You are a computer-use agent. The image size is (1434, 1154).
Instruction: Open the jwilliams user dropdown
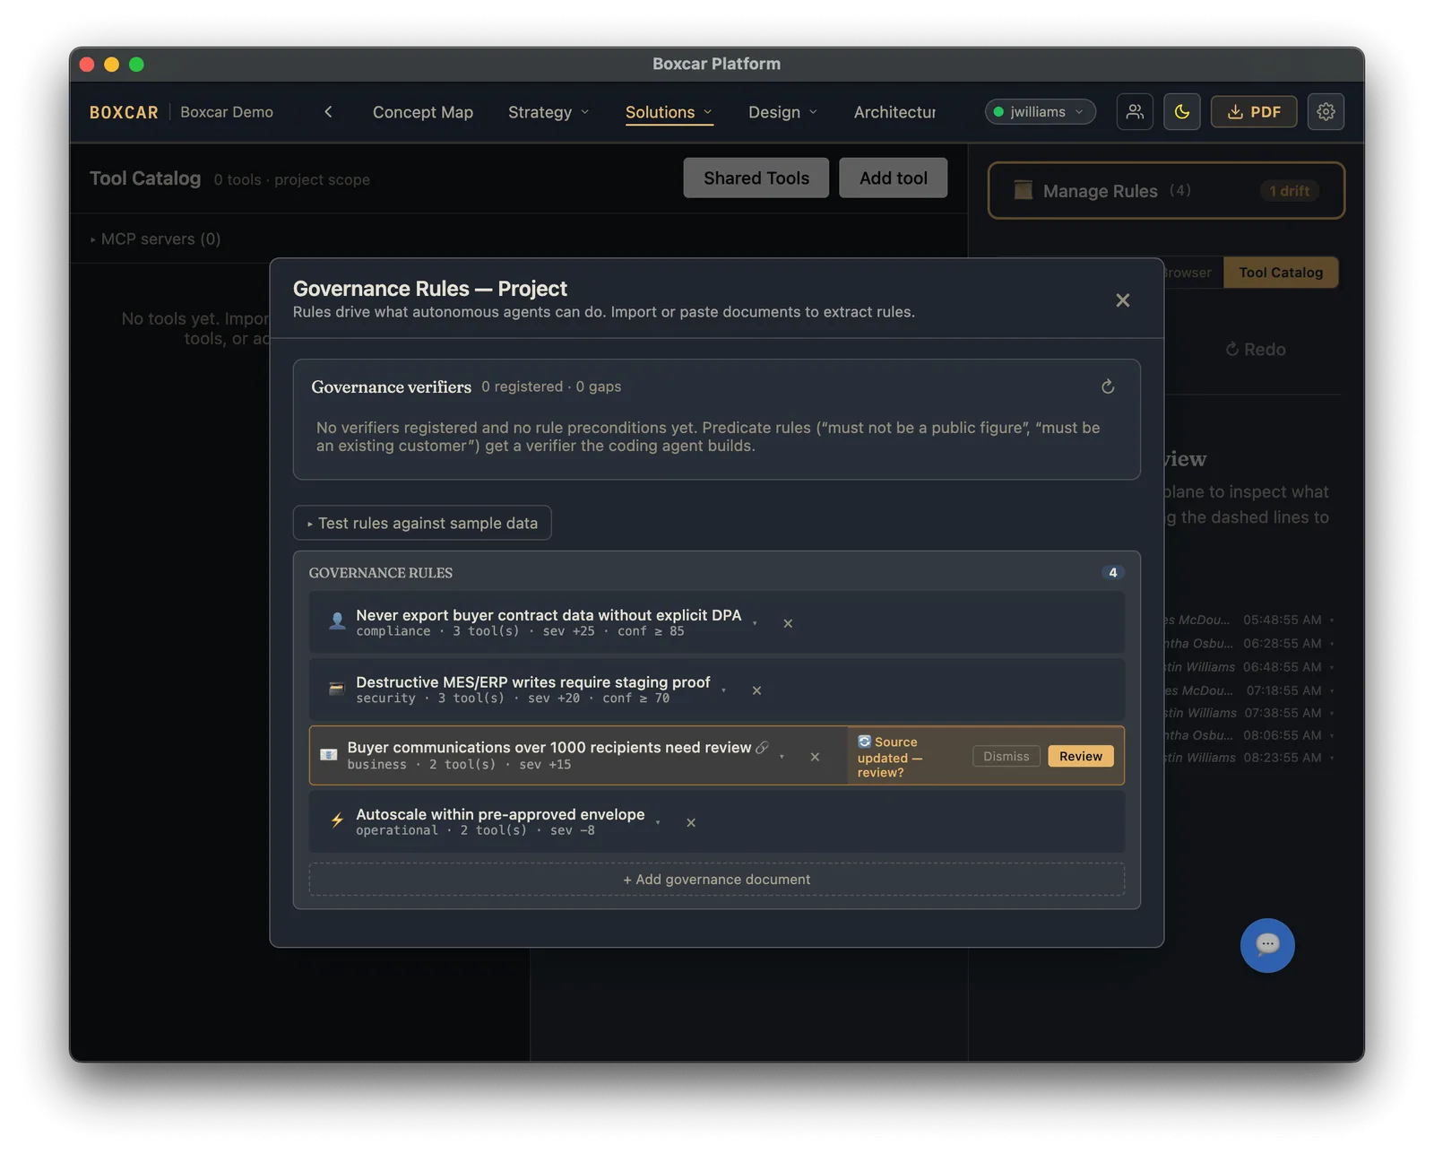click(1040, 112)
